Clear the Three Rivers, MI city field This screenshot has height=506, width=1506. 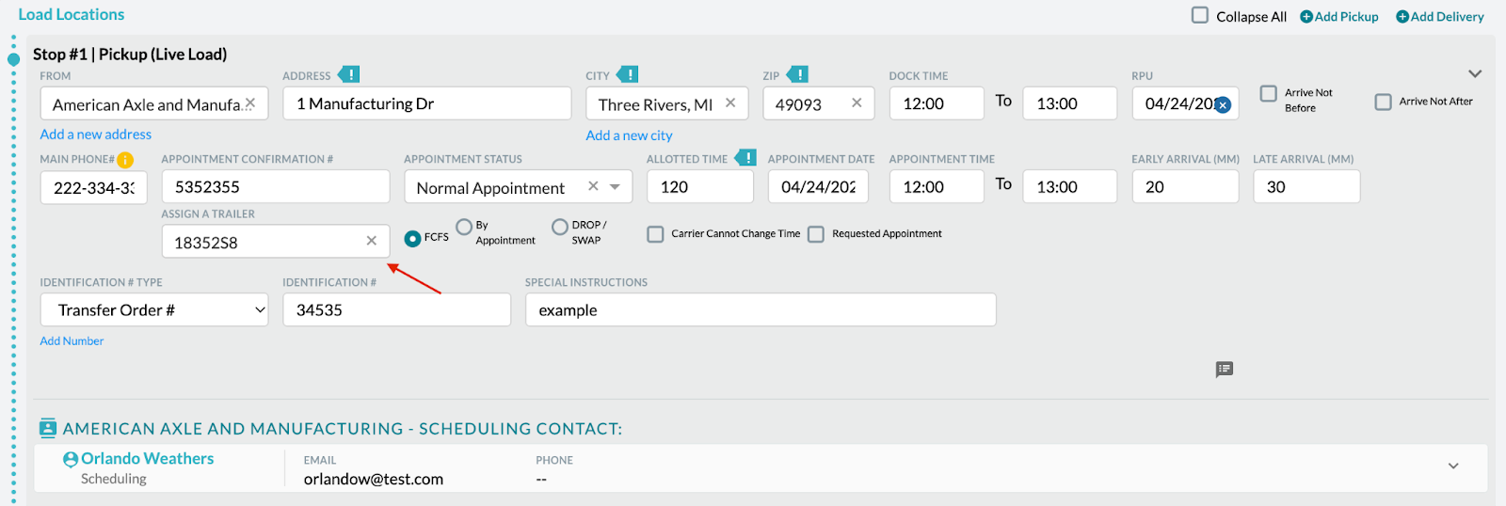730,103
